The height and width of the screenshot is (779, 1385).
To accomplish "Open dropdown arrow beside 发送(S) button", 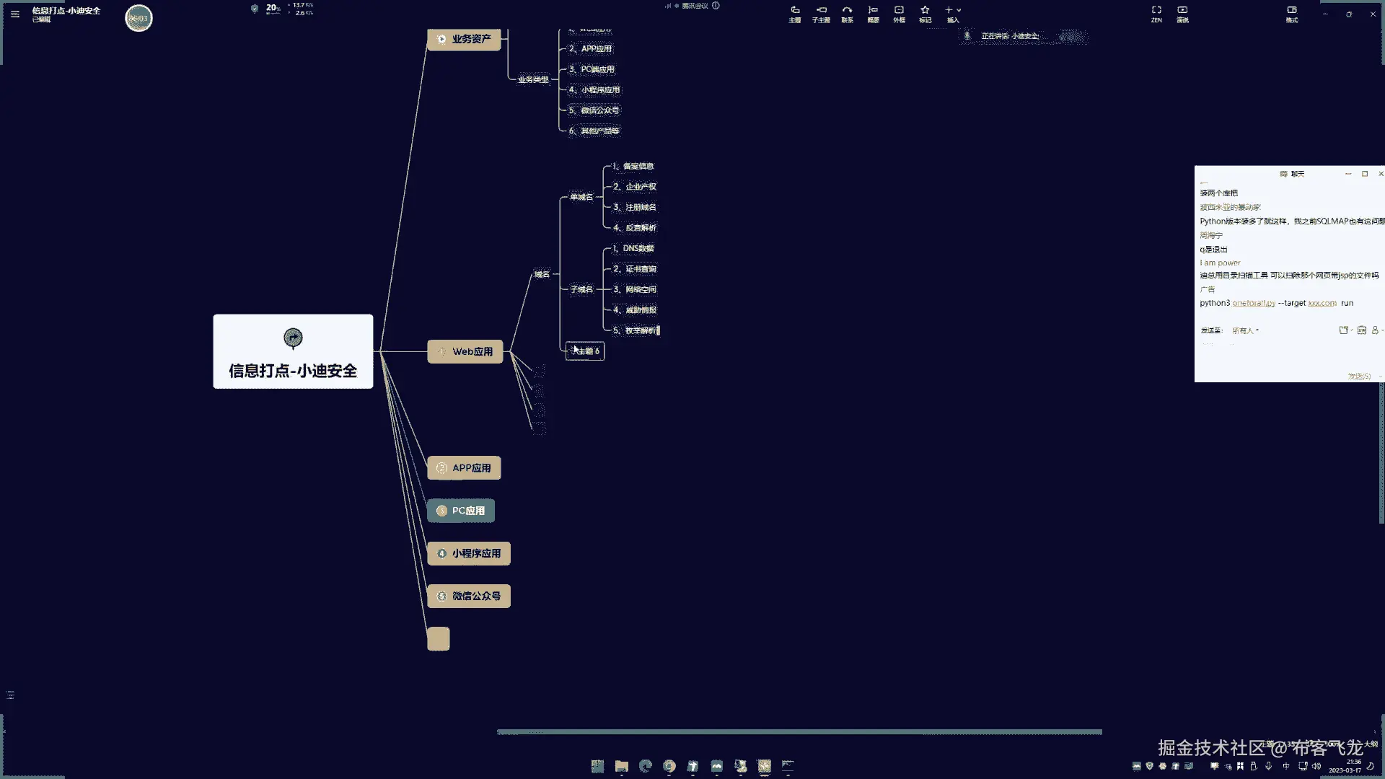I will click(x=1380, y=377).
